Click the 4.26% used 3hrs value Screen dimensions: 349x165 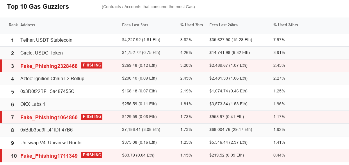(x=186, y=52)
